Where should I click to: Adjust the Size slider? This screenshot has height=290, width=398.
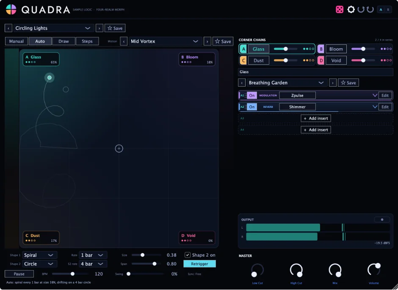[x=146, y=255]
